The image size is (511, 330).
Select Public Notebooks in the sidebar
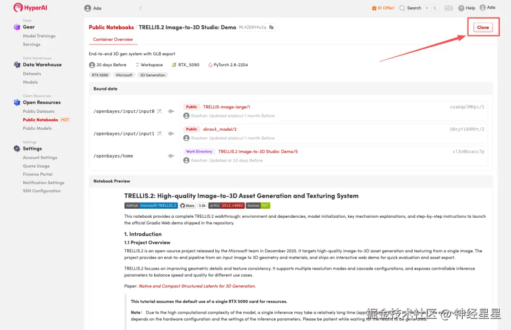point(40,120)
